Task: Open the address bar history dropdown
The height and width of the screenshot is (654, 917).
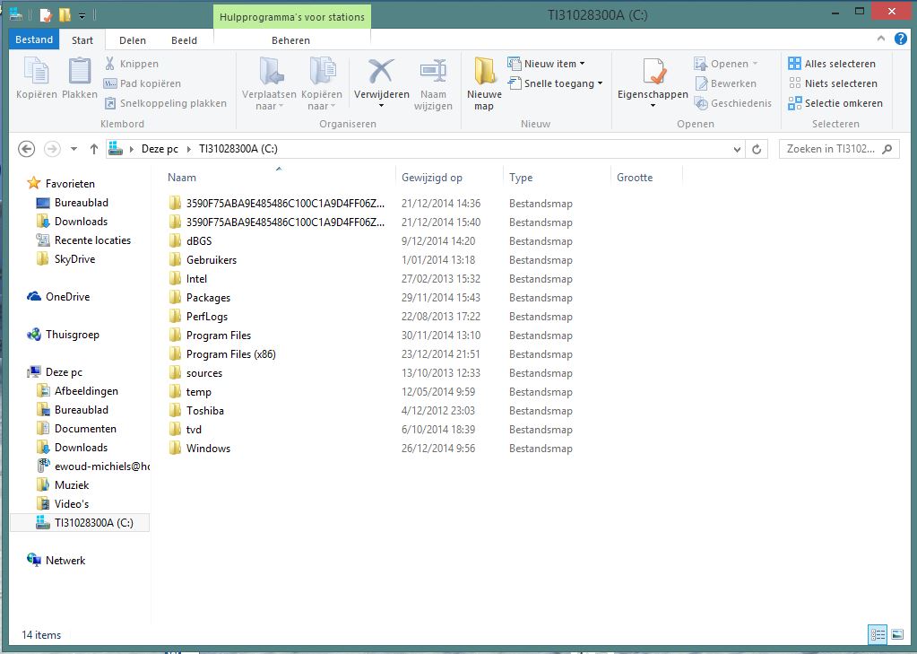Action: (x=736, y=149)
